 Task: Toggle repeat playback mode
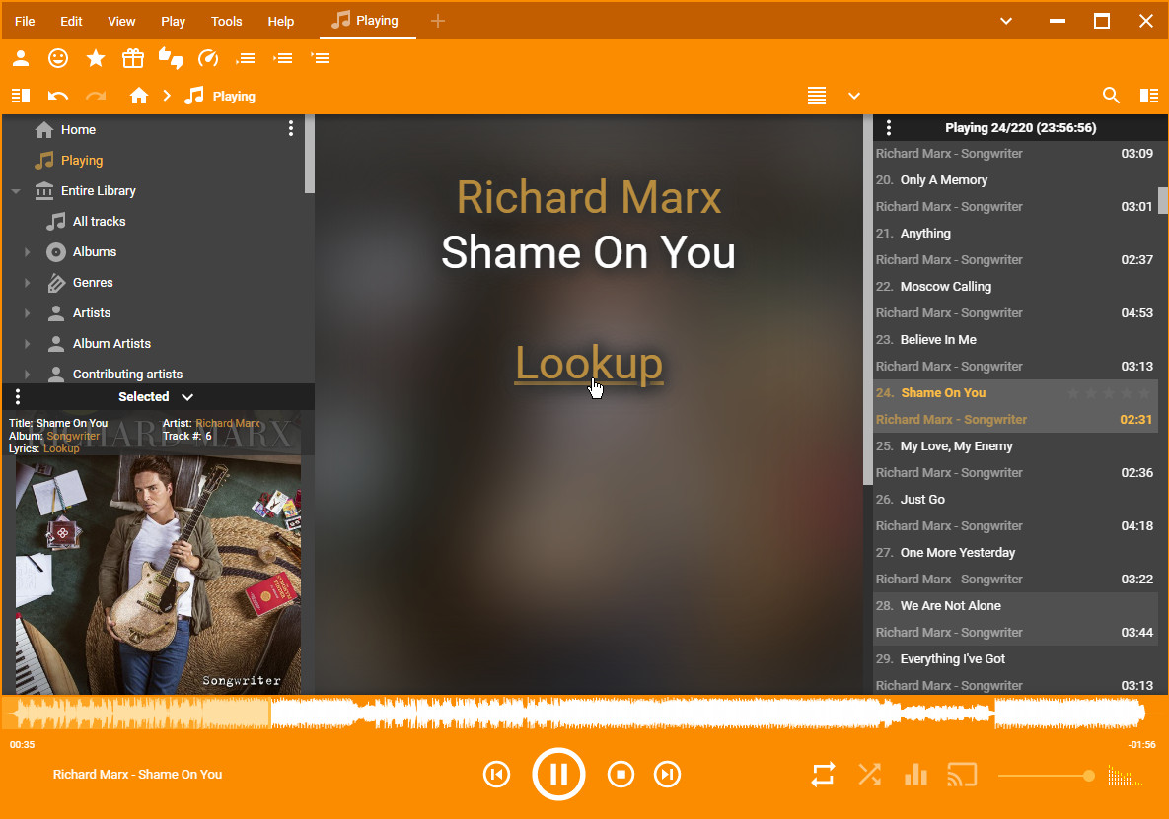(823, 775)
